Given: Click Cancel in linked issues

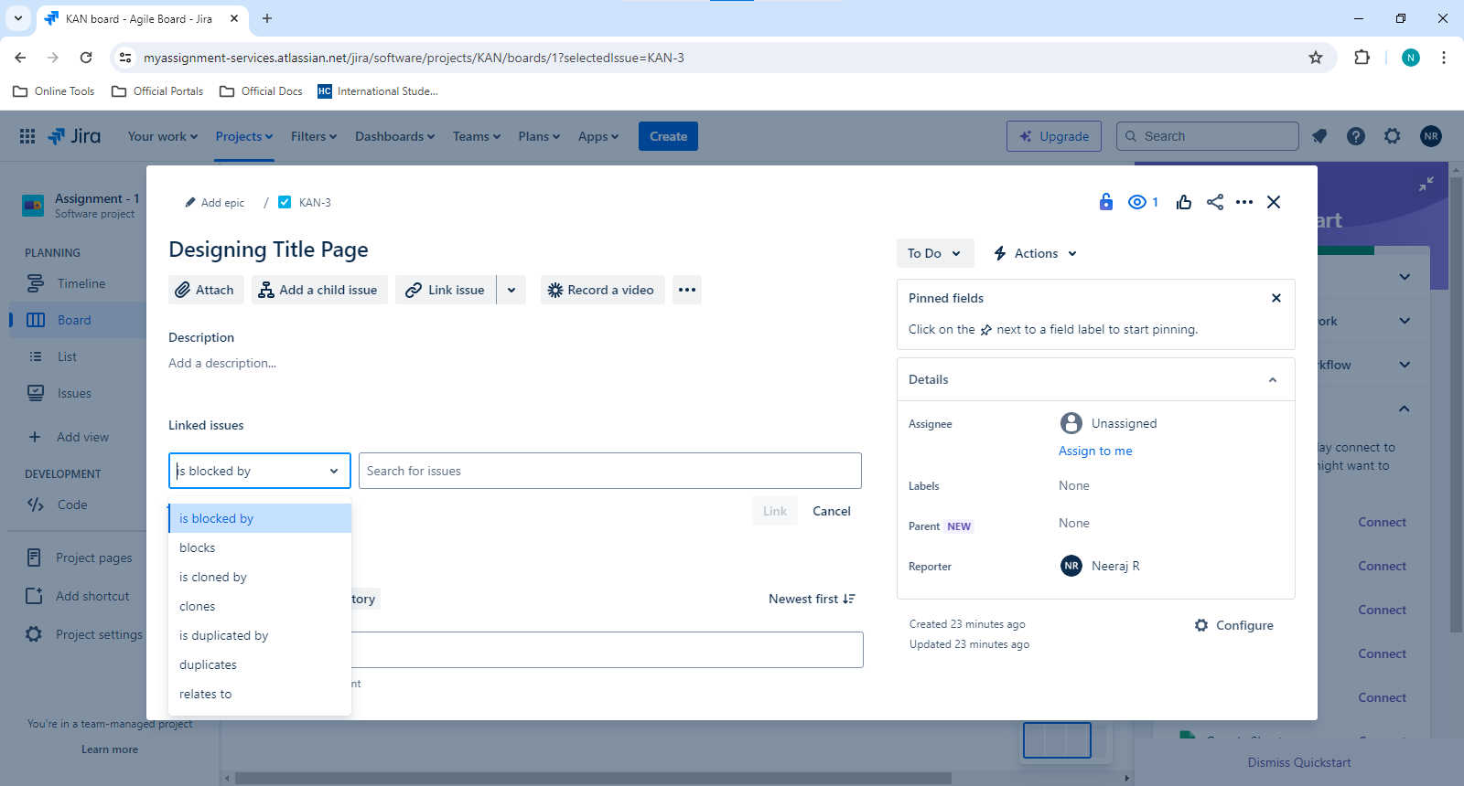Looking at the screenshot, I should coord(832,511).
